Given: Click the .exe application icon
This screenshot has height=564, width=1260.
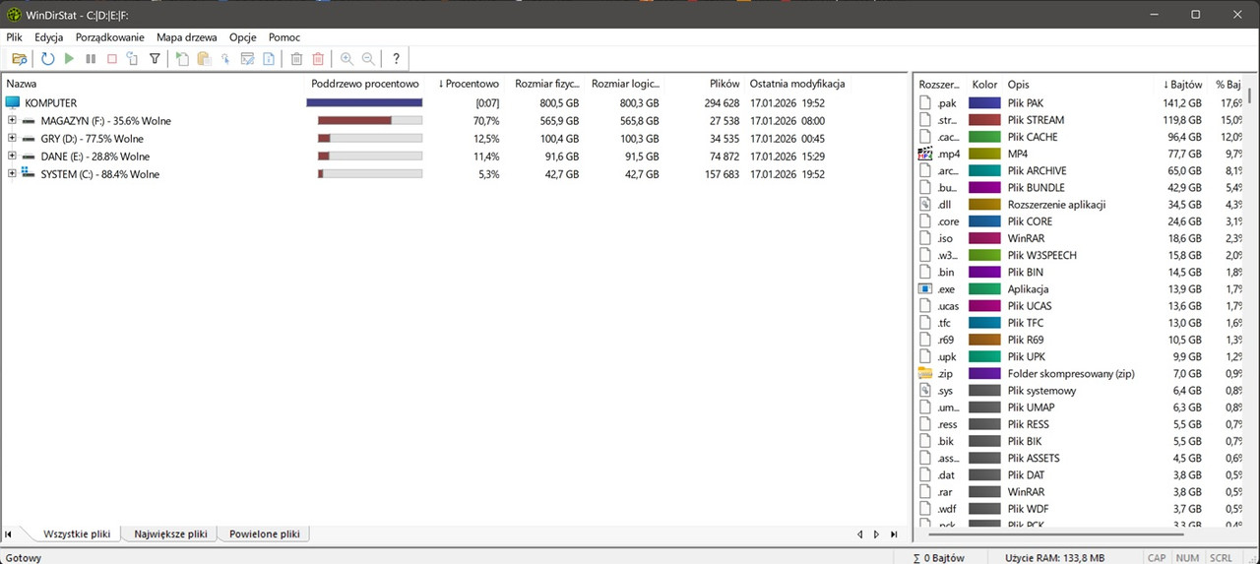Looking at the screenshot, I should (x=924, y=289).
